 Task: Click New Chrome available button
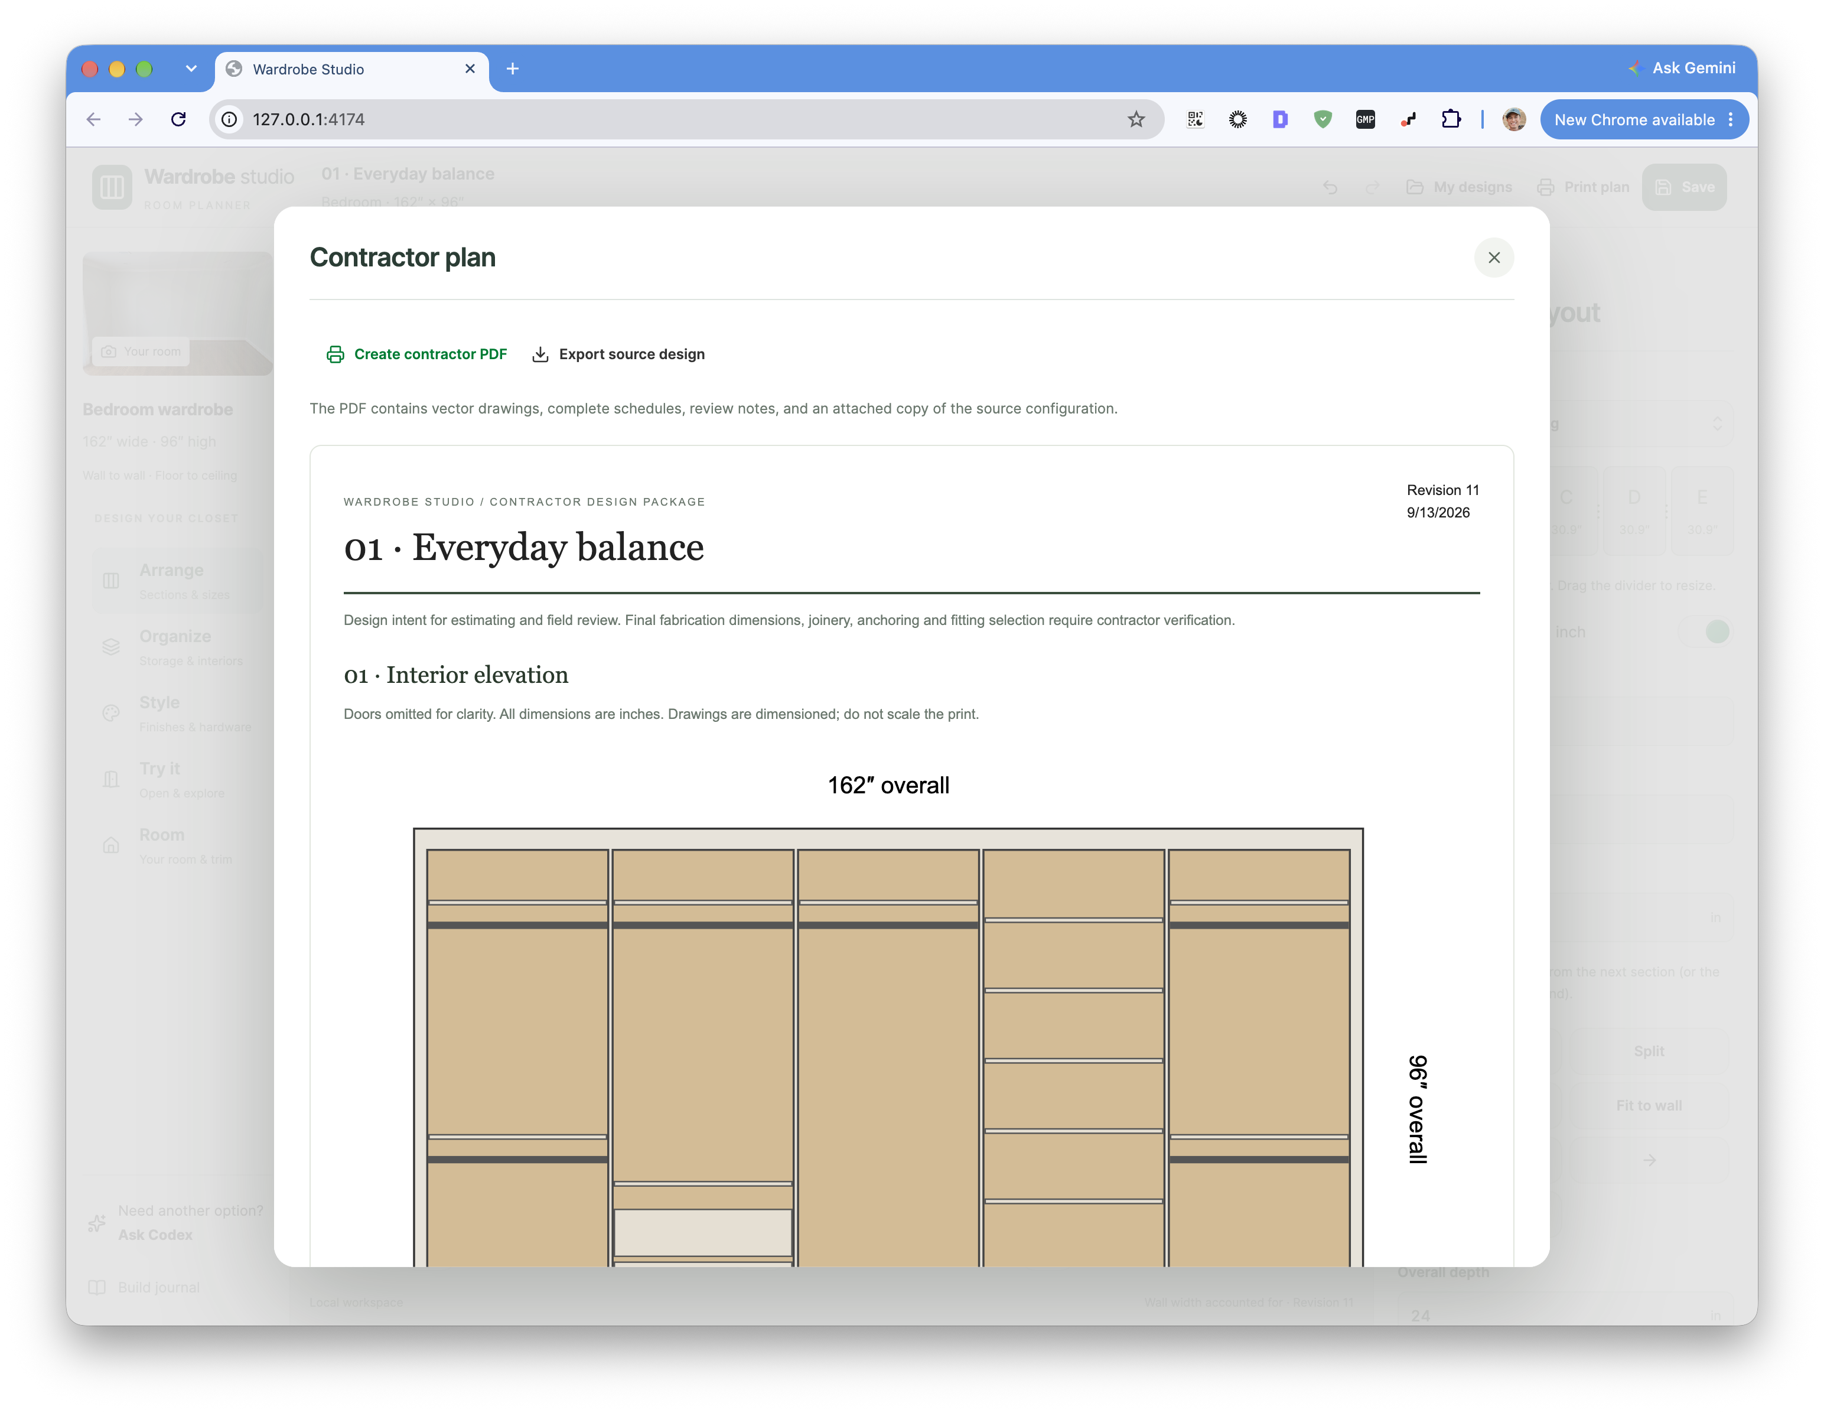tap(1634, 119)
